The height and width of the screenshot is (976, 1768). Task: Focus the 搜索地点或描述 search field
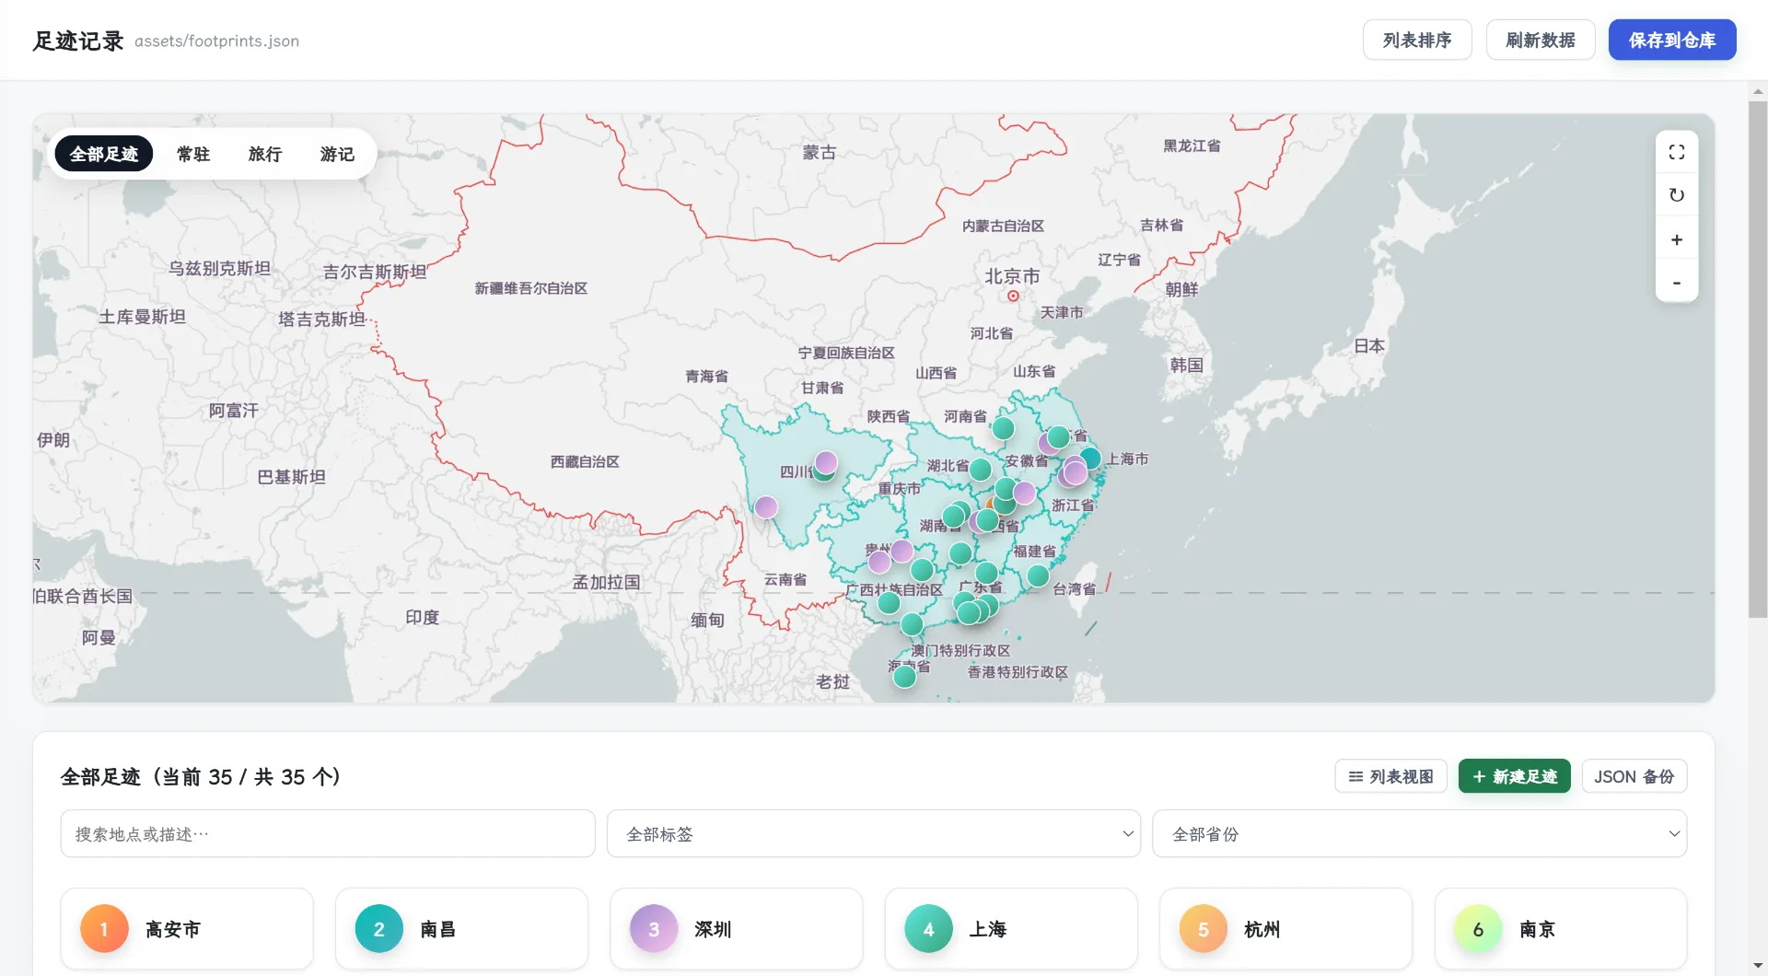328,834
